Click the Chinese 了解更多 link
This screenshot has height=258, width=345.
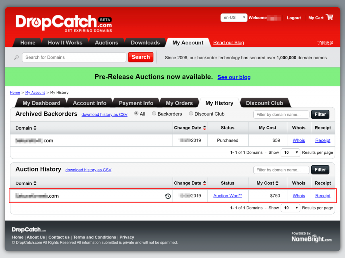(325, 43)
